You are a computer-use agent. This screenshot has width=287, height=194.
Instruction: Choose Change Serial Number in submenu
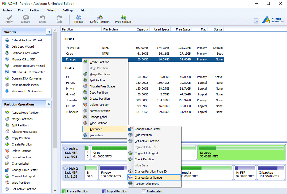154,178
